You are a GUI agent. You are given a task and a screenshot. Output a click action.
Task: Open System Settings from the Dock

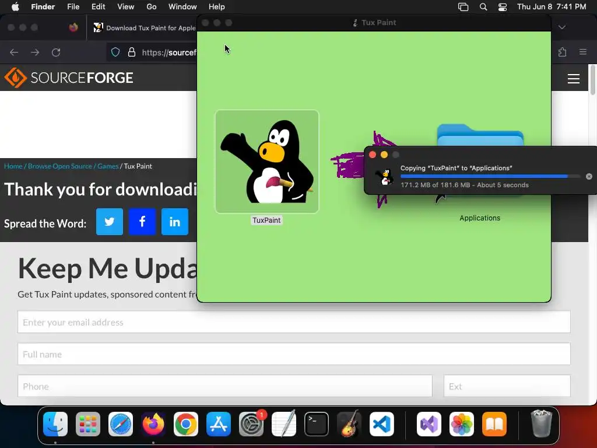click(x=251, y=424)
